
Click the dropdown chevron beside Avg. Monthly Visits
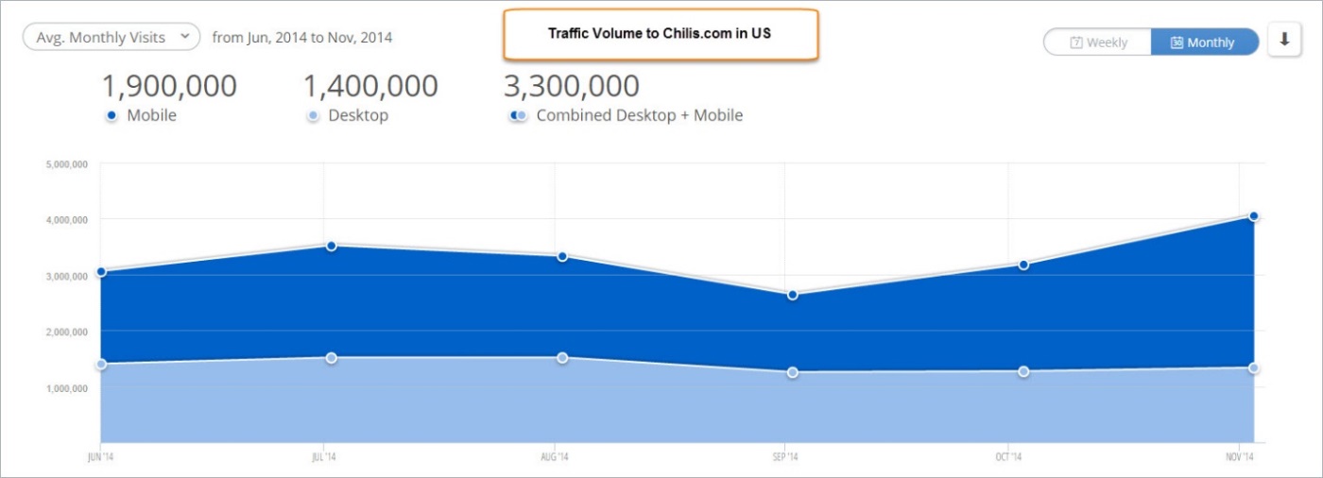[x=184, y=37]
